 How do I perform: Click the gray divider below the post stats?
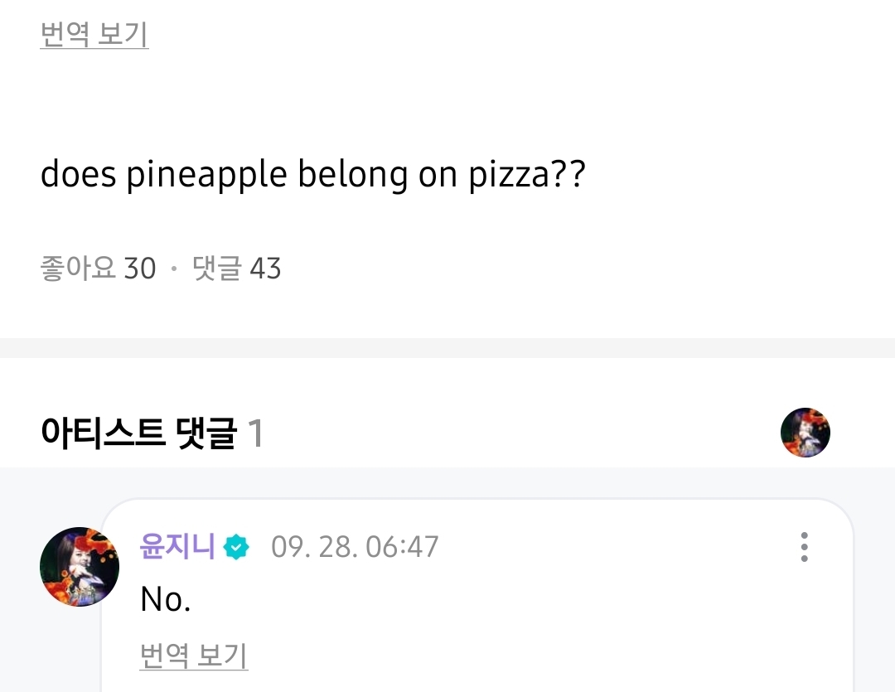[x=447, y=347]
